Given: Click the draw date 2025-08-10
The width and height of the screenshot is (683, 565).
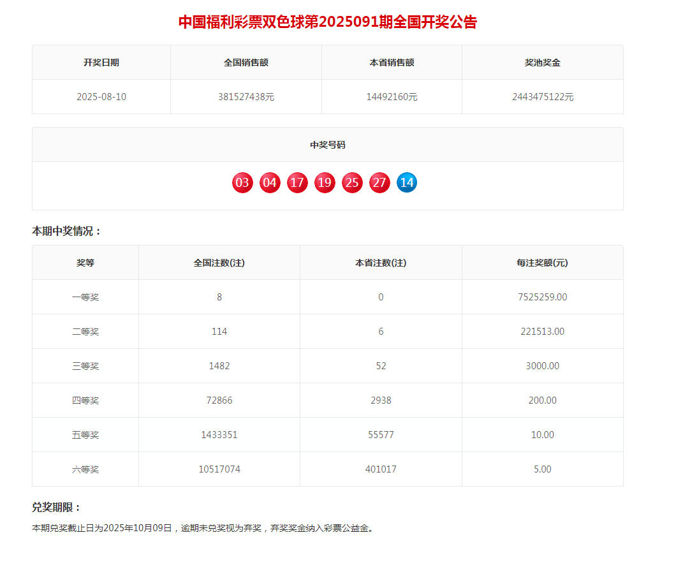Looking at the screenshot, I should (101, 97).
